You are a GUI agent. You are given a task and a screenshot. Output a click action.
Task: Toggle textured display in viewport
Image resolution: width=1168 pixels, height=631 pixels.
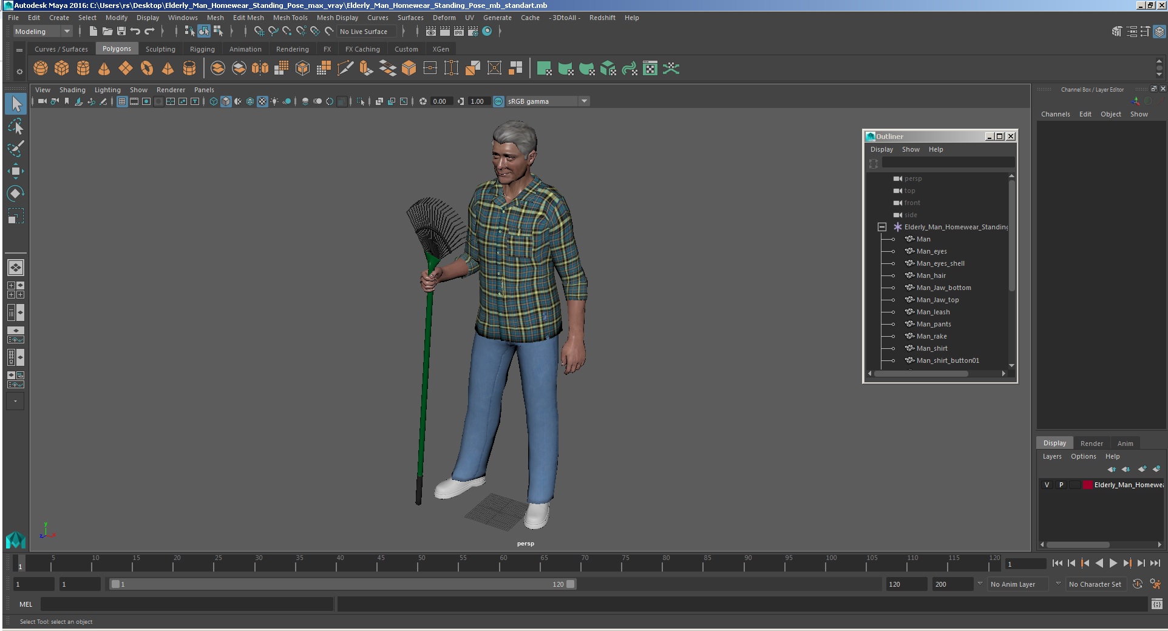coord(262,101)
